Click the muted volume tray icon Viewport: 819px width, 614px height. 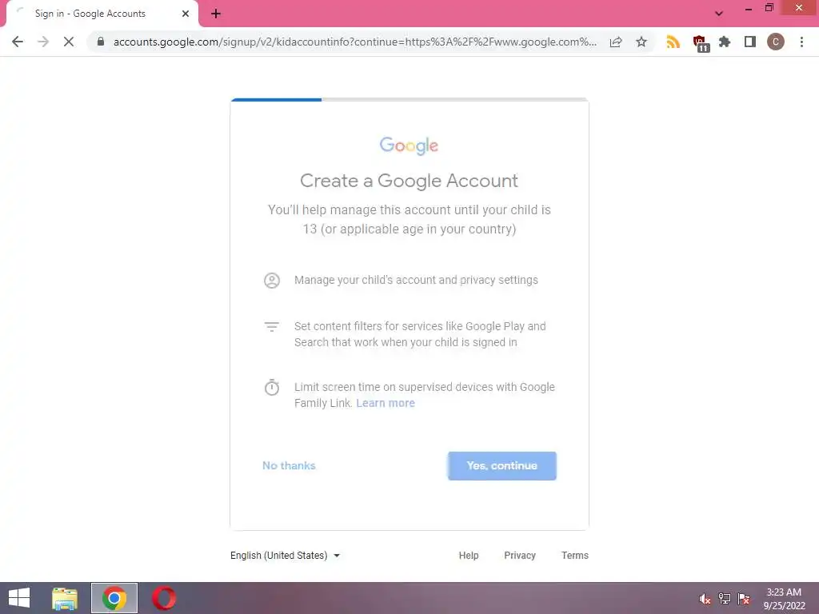(x=705, y=599)
